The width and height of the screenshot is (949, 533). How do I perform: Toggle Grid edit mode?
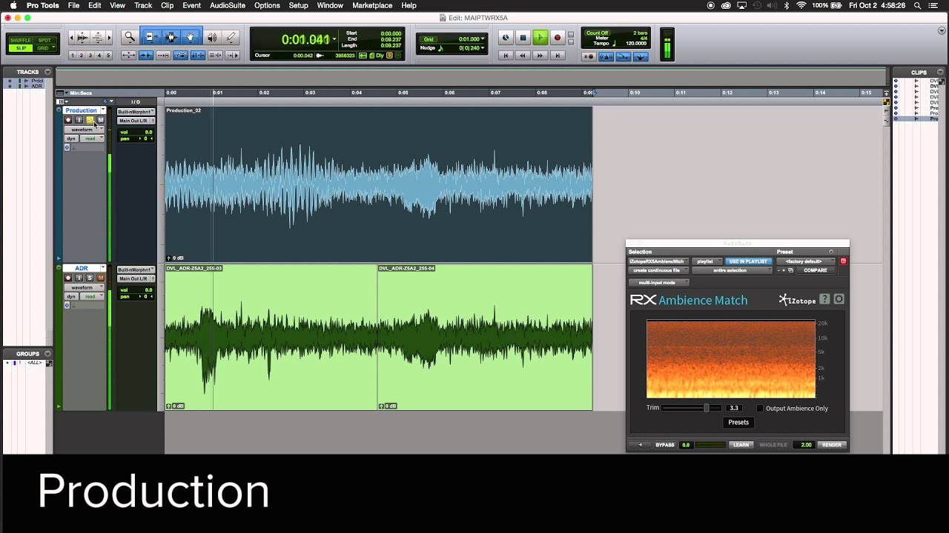(44, 48)
